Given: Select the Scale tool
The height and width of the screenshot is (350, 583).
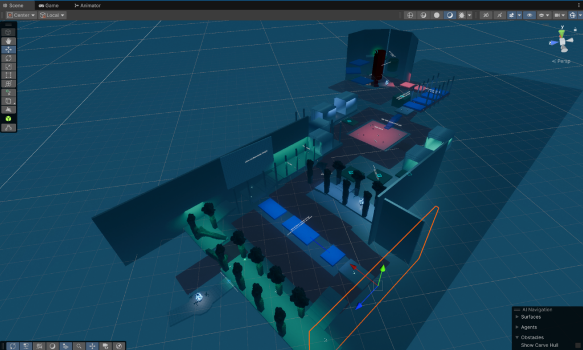Looking at the screenshot, I should click(x=8, y=67).
